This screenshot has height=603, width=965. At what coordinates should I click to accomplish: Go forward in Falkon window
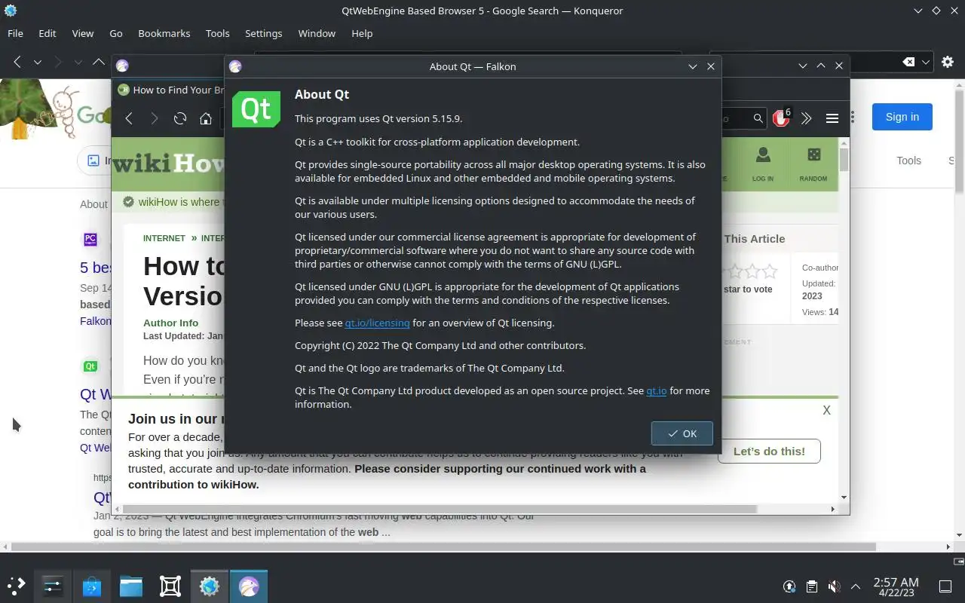(x=155, y=118)
